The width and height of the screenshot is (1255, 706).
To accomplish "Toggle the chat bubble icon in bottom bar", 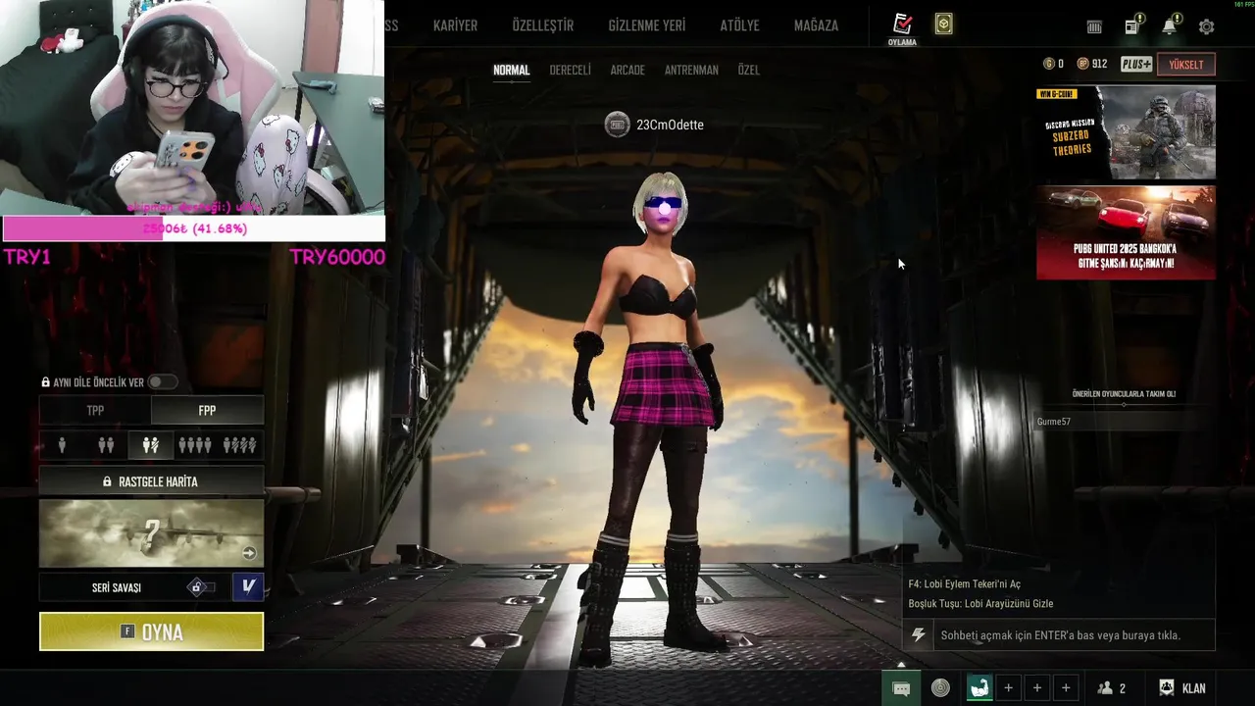I will point(901,688).
